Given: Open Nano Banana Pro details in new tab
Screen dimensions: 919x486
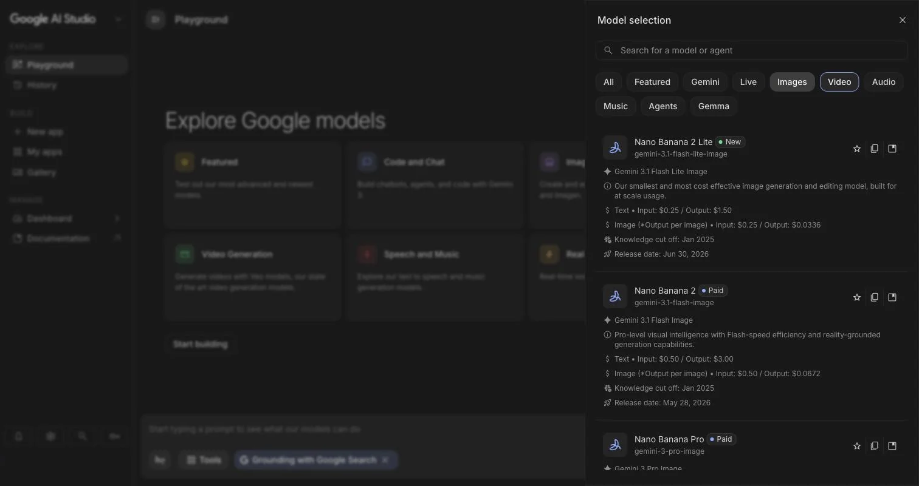Looking at the screenshot, I should (892, 446).
